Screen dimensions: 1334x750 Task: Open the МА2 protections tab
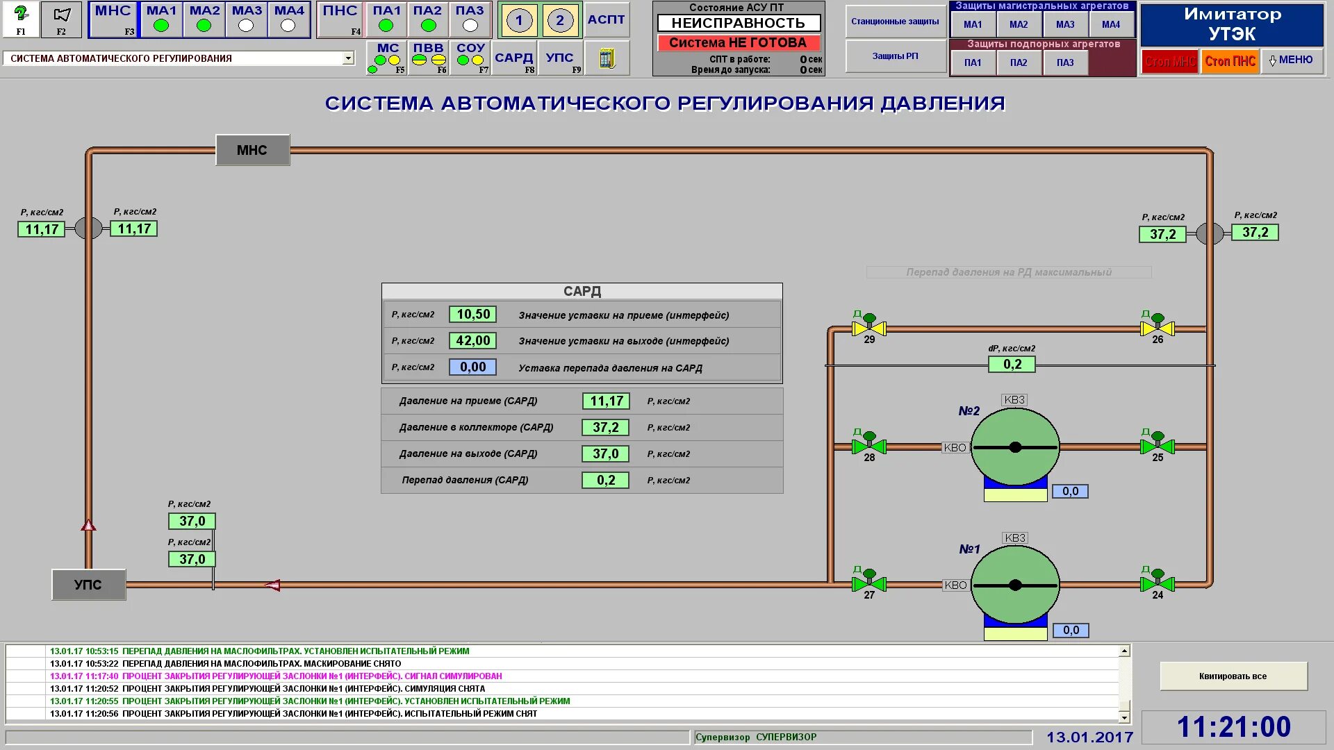click(1018, 24)
